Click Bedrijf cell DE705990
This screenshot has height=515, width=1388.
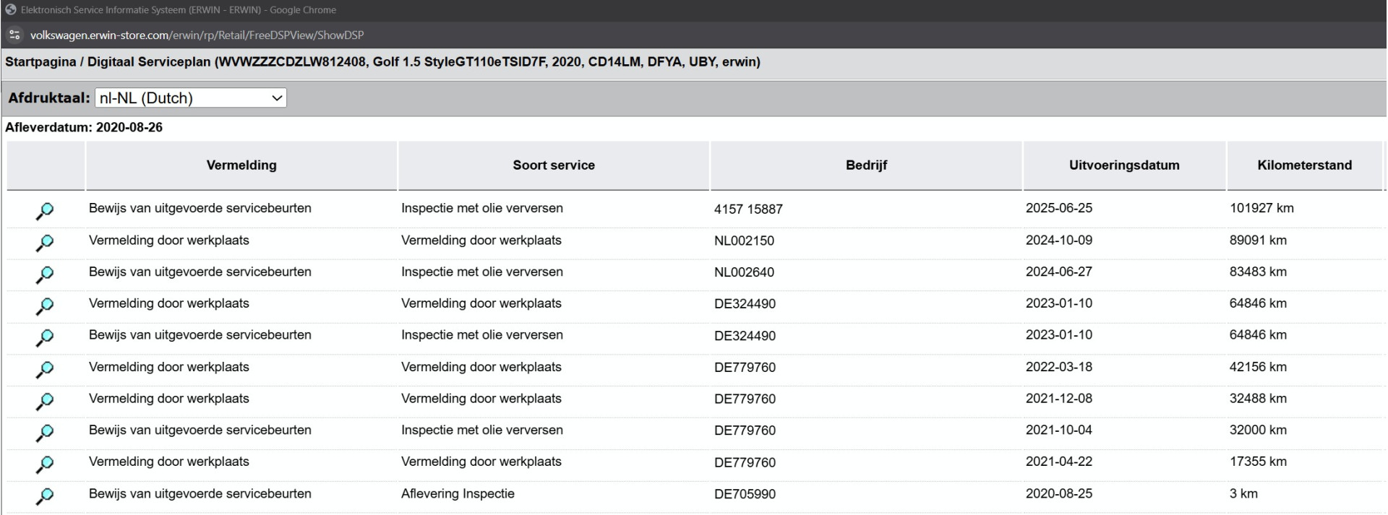pos(745,495)
